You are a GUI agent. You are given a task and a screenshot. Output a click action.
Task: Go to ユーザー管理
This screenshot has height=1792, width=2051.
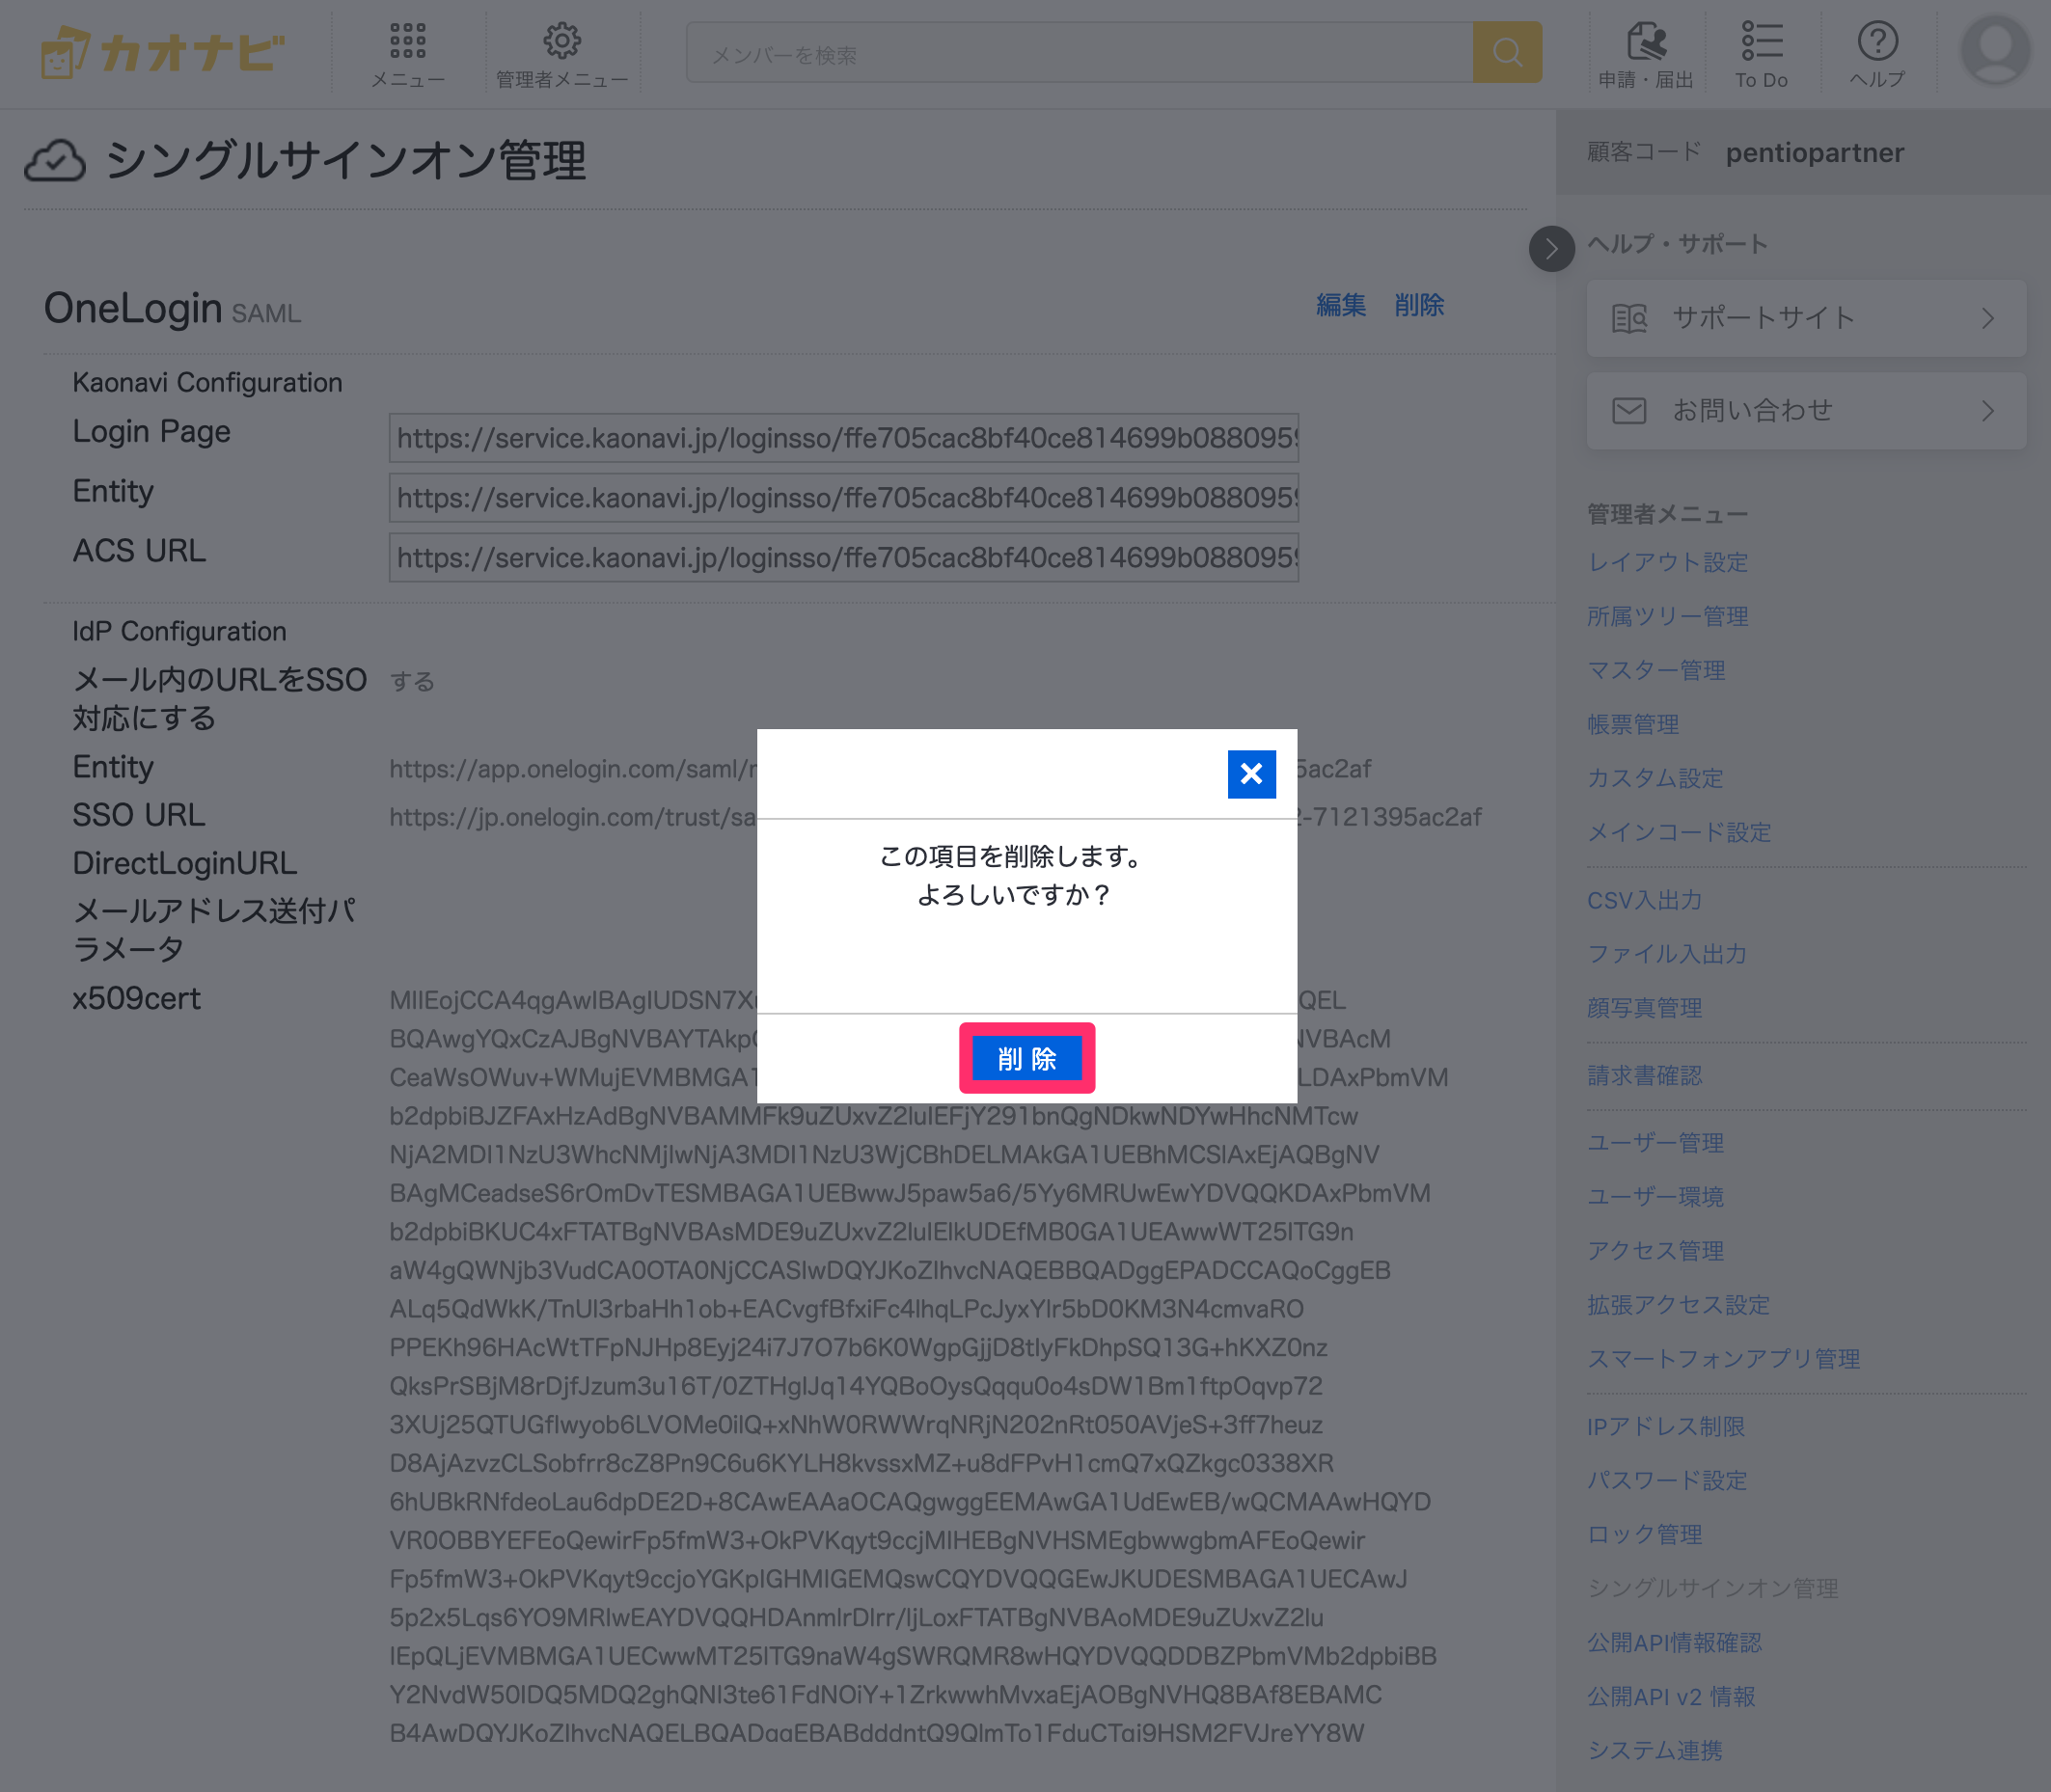pyautogui.click(x=1655, y=1143)
